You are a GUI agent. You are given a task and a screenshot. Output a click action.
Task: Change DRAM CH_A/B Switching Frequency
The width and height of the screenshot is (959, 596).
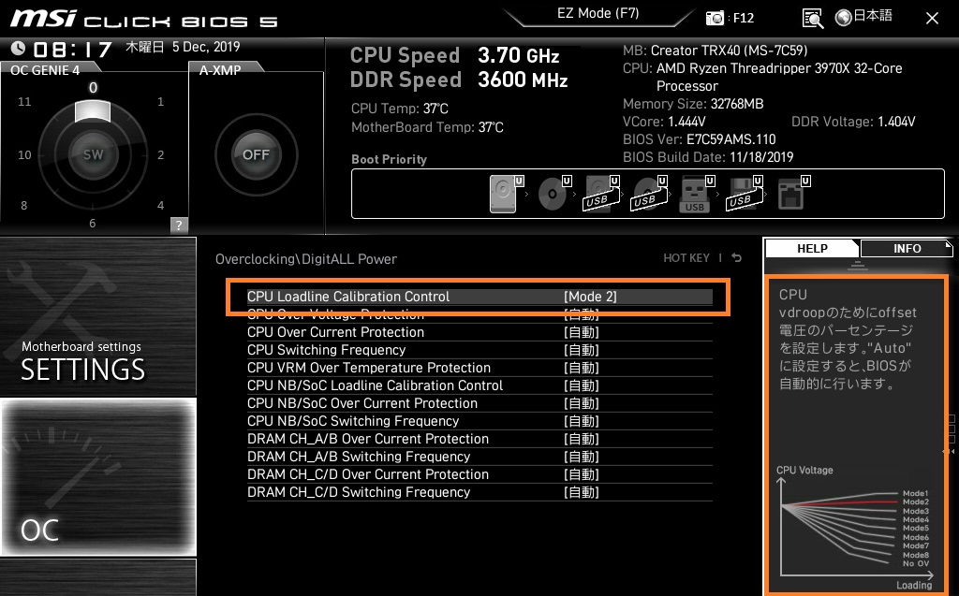(x=479, y=456)
